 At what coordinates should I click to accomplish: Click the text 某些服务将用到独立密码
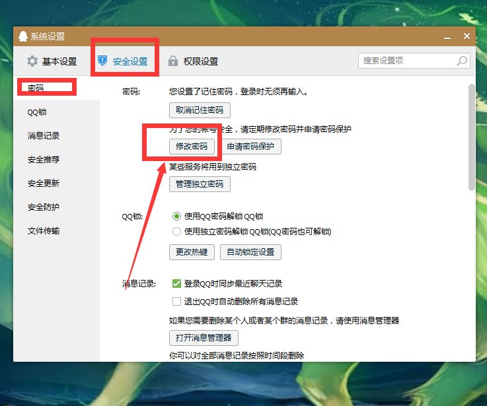(x=213, y=167)
